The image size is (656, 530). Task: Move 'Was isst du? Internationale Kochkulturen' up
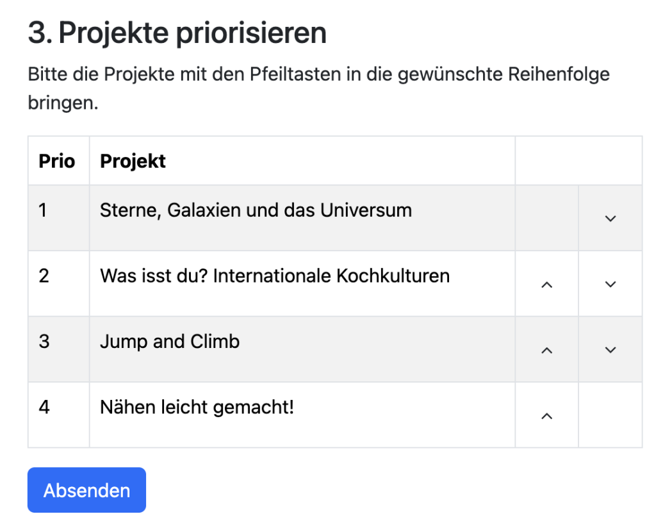(546, 283)
